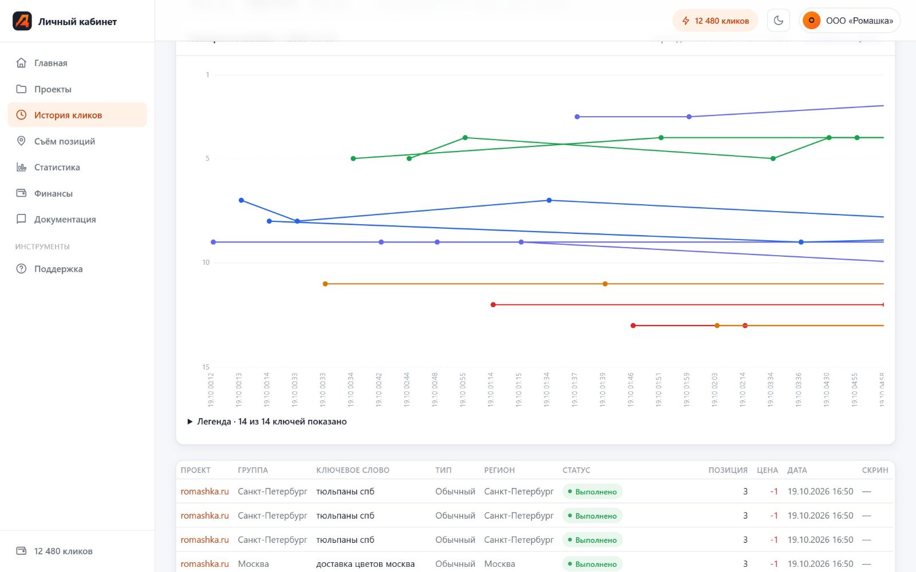
Task: Click the app logo icon
Action: tap(22, 21)
